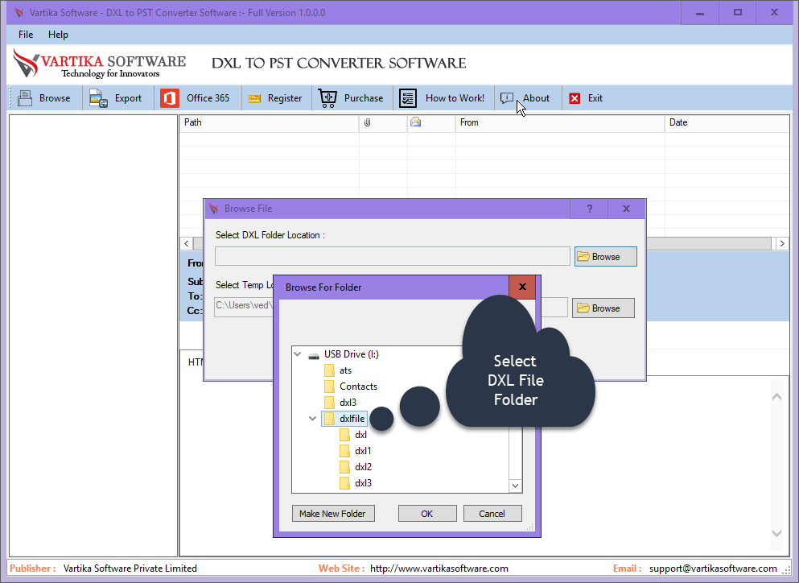Click the 'Office 365' toolbar label
This screenshot has height=583, width=799.
tap(208, 98)
